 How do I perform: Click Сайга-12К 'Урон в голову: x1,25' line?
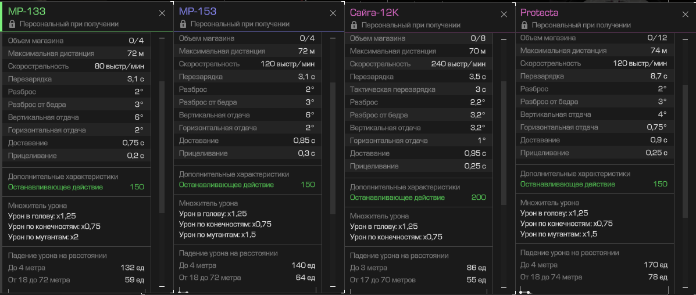pyautogui.click(x=384, y=226)
